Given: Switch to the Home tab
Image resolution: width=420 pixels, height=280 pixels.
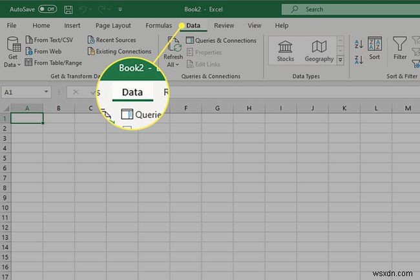Looking at the screenshot, I should pyautogui.click(x=41, y=26).
